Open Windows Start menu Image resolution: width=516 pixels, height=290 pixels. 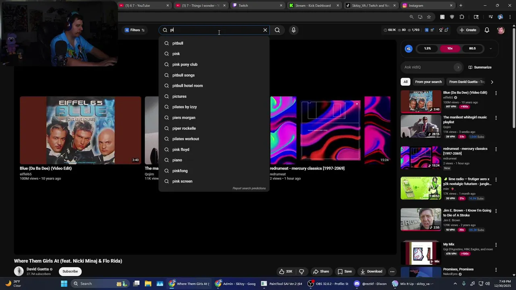click(64, 284)
